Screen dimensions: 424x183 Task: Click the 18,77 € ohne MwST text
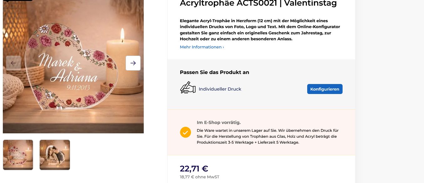pyautogui.click(x=199, y=177)
